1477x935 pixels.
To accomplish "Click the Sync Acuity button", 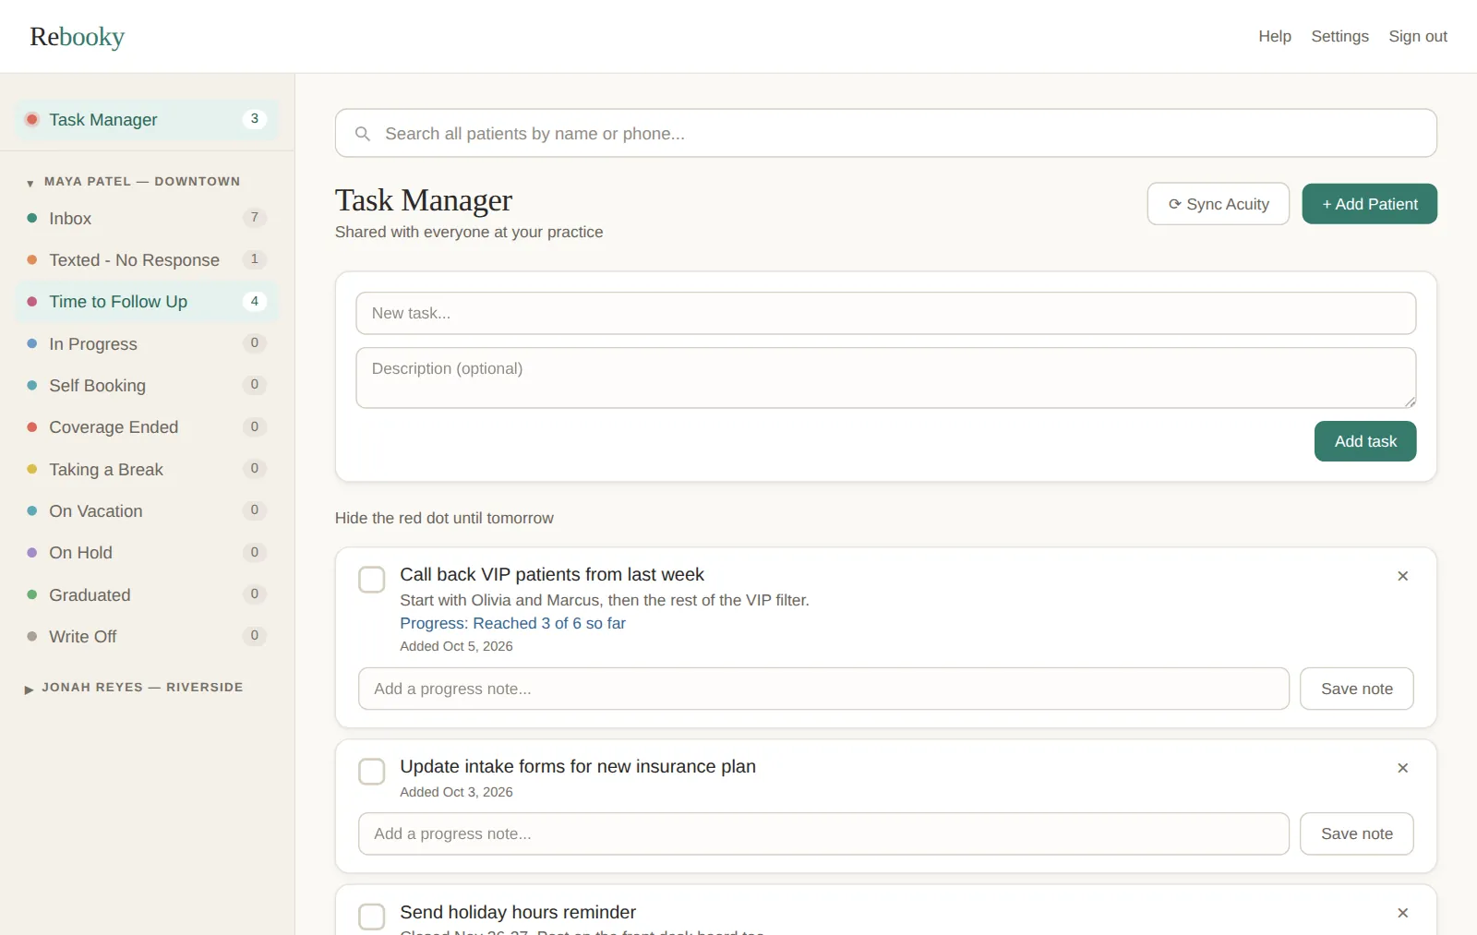I will (x=1219, y=204).
